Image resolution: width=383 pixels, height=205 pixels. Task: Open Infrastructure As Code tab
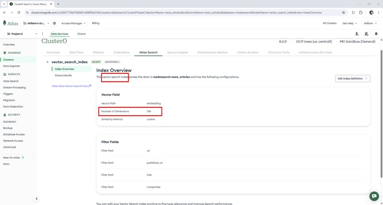316,53
